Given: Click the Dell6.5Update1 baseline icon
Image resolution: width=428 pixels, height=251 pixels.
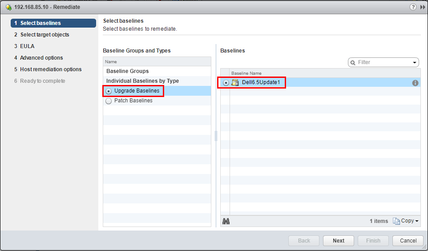Looking at the screenshot, I should (235, 82).
